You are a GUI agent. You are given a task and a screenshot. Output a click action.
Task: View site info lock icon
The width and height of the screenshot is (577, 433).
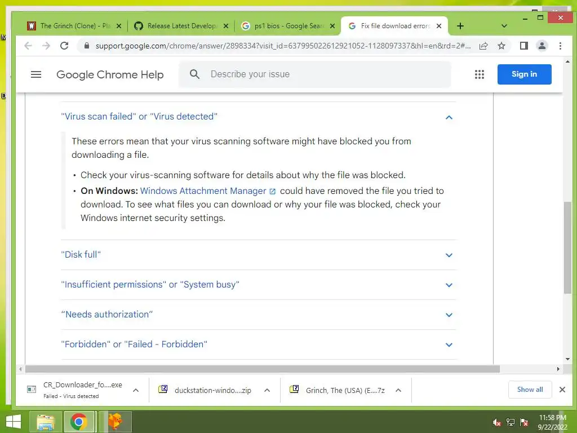[x=87, y=46]
